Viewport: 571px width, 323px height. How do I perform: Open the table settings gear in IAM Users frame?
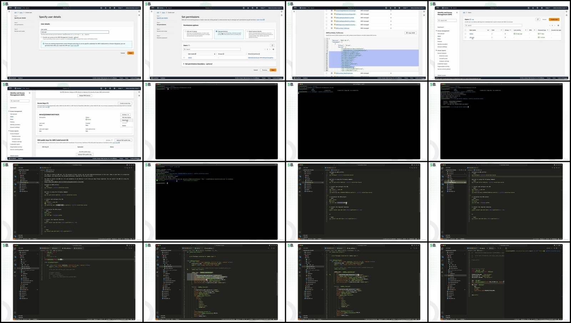tap(558, 25)
